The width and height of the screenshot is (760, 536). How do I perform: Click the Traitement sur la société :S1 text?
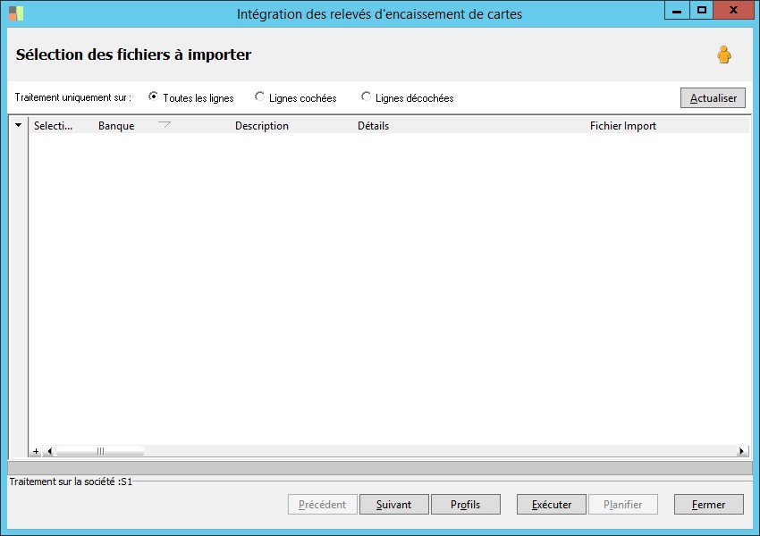click(x=71, y=482)
